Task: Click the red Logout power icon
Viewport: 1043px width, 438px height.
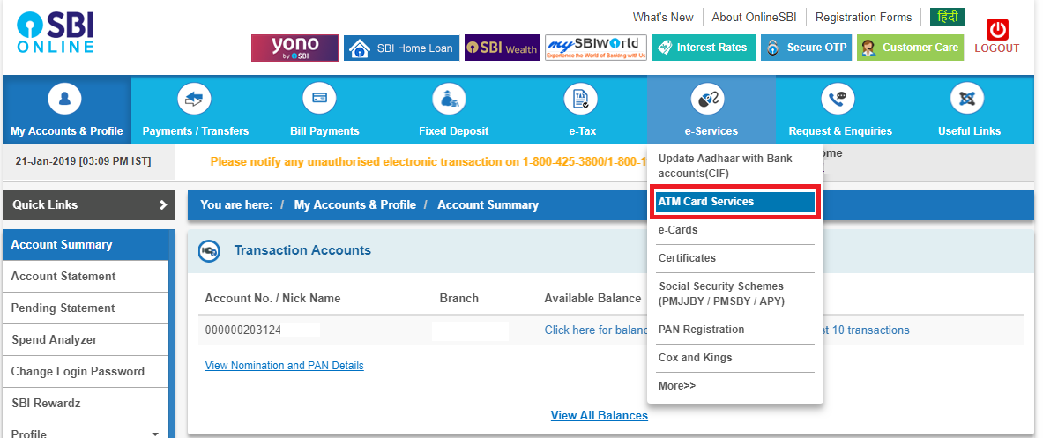Action: point(997,29)
